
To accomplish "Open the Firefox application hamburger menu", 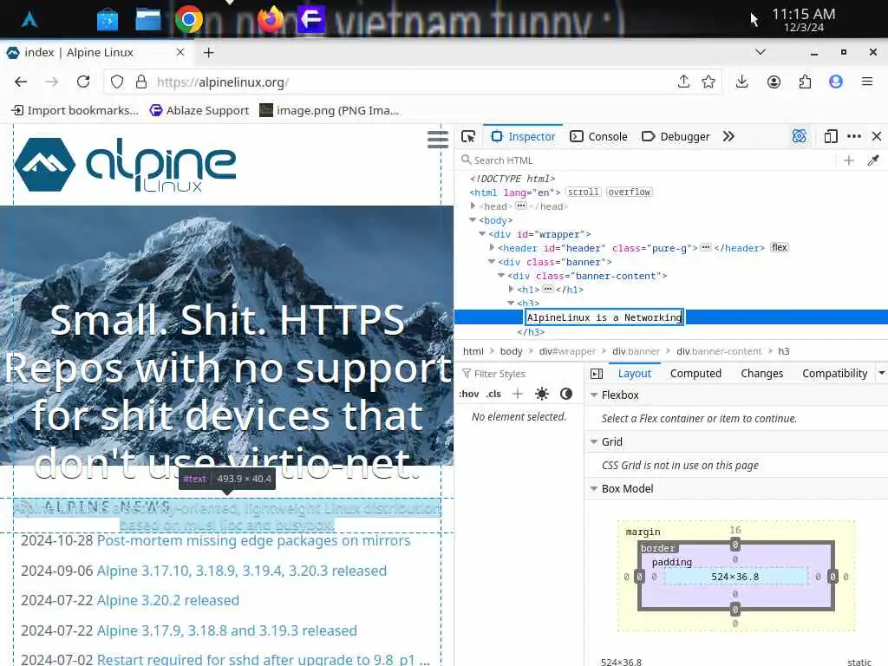I will pyautogui.click(x=867, y=82).
